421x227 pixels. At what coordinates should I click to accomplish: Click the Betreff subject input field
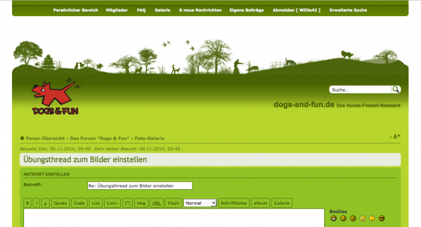pos(140,186)
